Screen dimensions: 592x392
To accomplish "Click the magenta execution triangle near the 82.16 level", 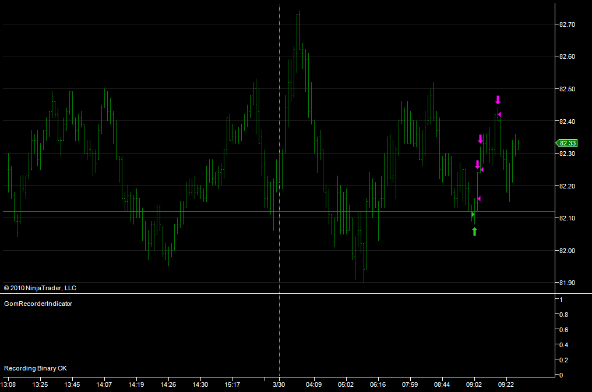I will point(479,199).
